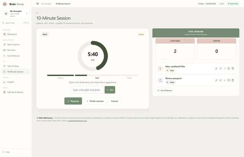Edit the Renew passport item
This screenshot has width=244, height=157.
pyautogui.click(x=216, y=80)
